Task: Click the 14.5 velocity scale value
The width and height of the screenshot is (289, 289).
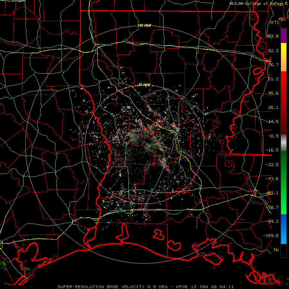Action: pyautogui.click(x=273, y=122)
